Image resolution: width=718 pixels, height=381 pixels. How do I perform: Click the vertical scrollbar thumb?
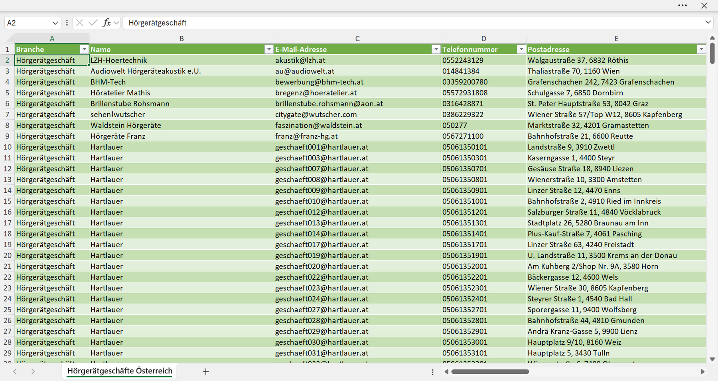[712, 53]
